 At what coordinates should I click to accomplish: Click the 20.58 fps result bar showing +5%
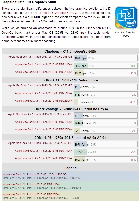coord(106,66)
